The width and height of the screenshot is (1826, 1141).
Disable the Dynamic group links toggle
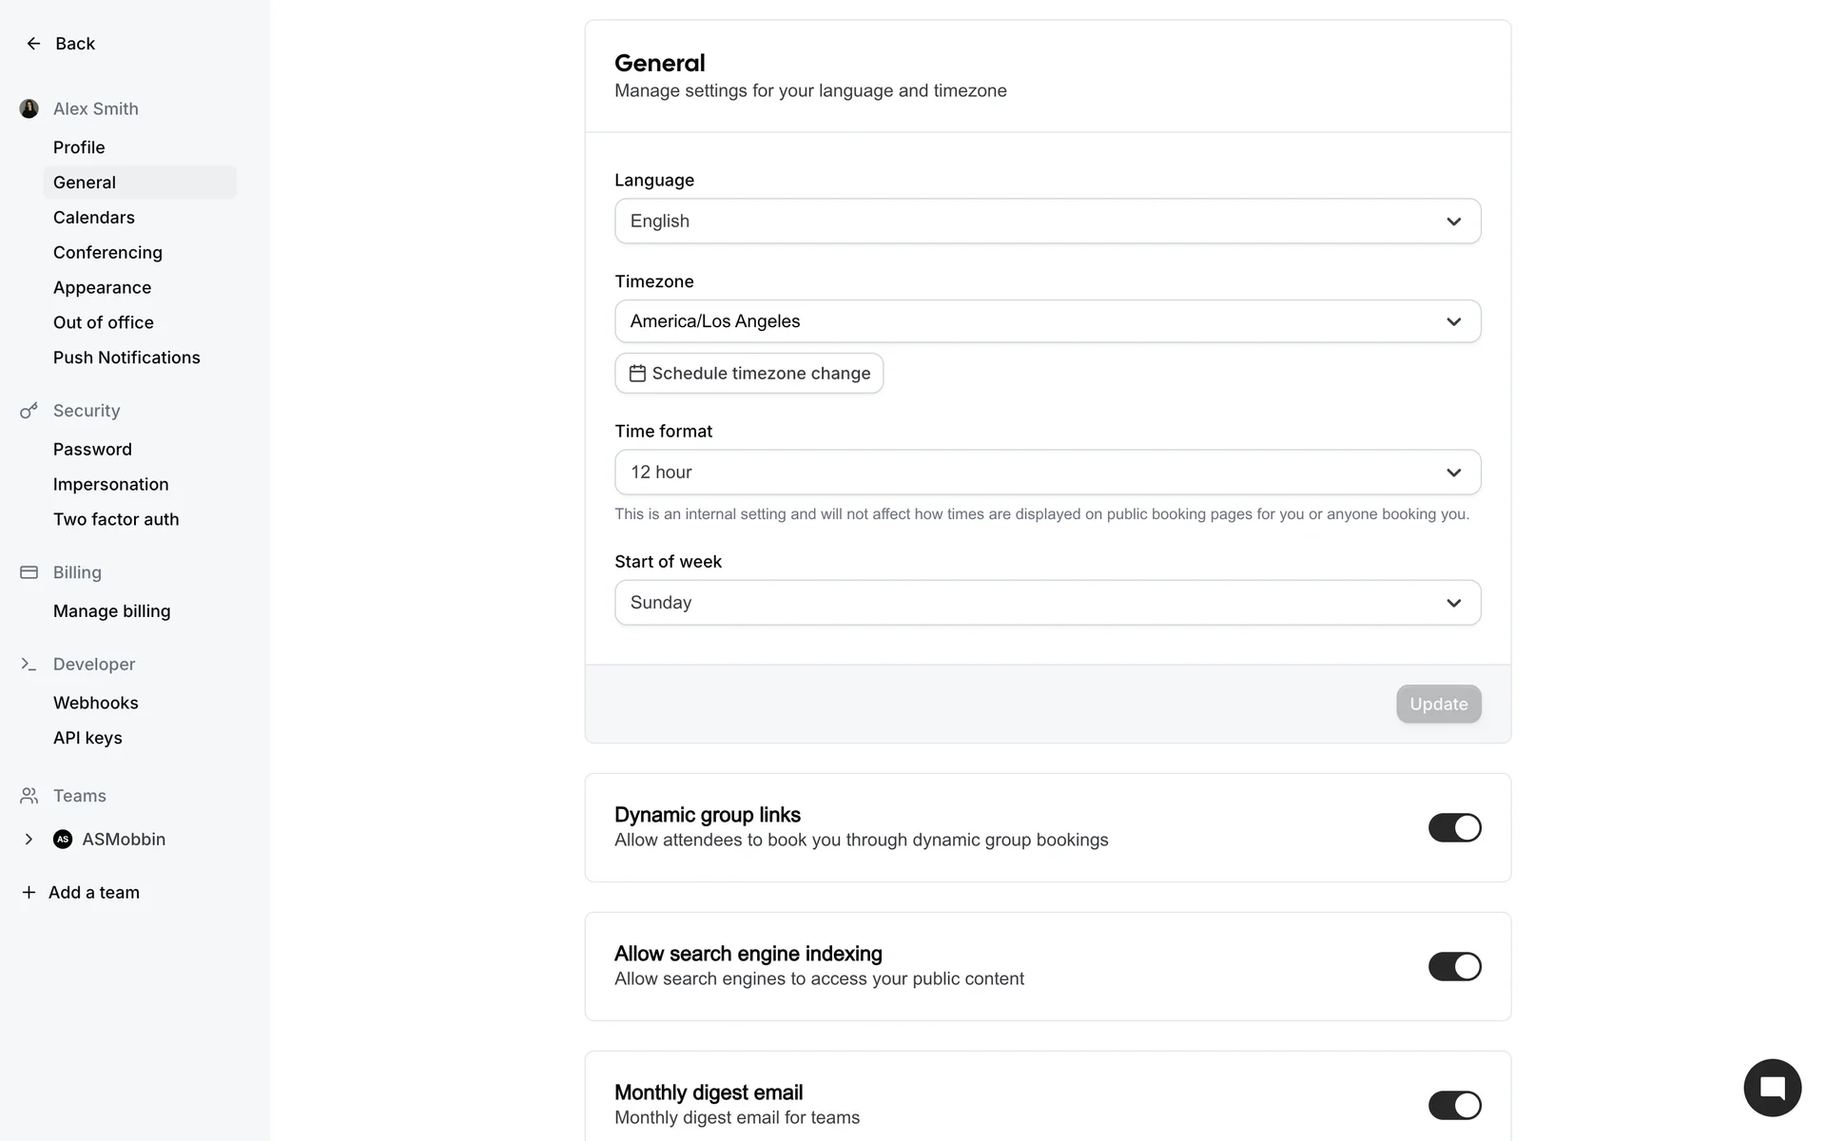(1454, 828)
